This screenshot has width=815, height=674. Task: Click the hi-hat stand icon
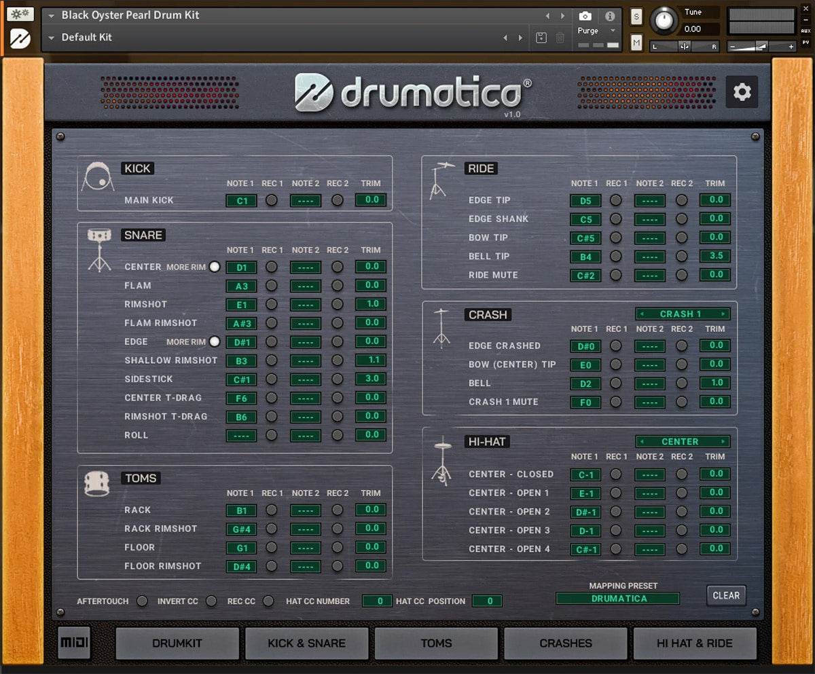click(441, 460)
